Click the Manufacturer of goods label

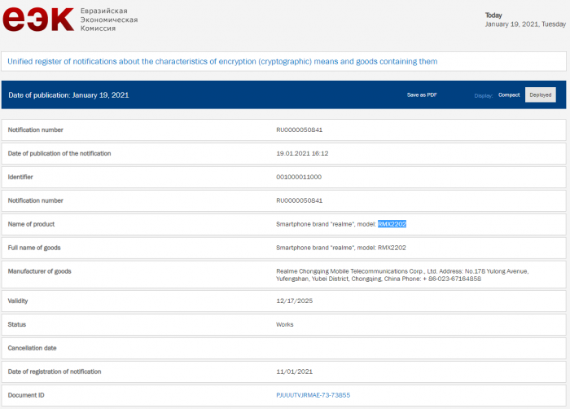coord(41,270)
